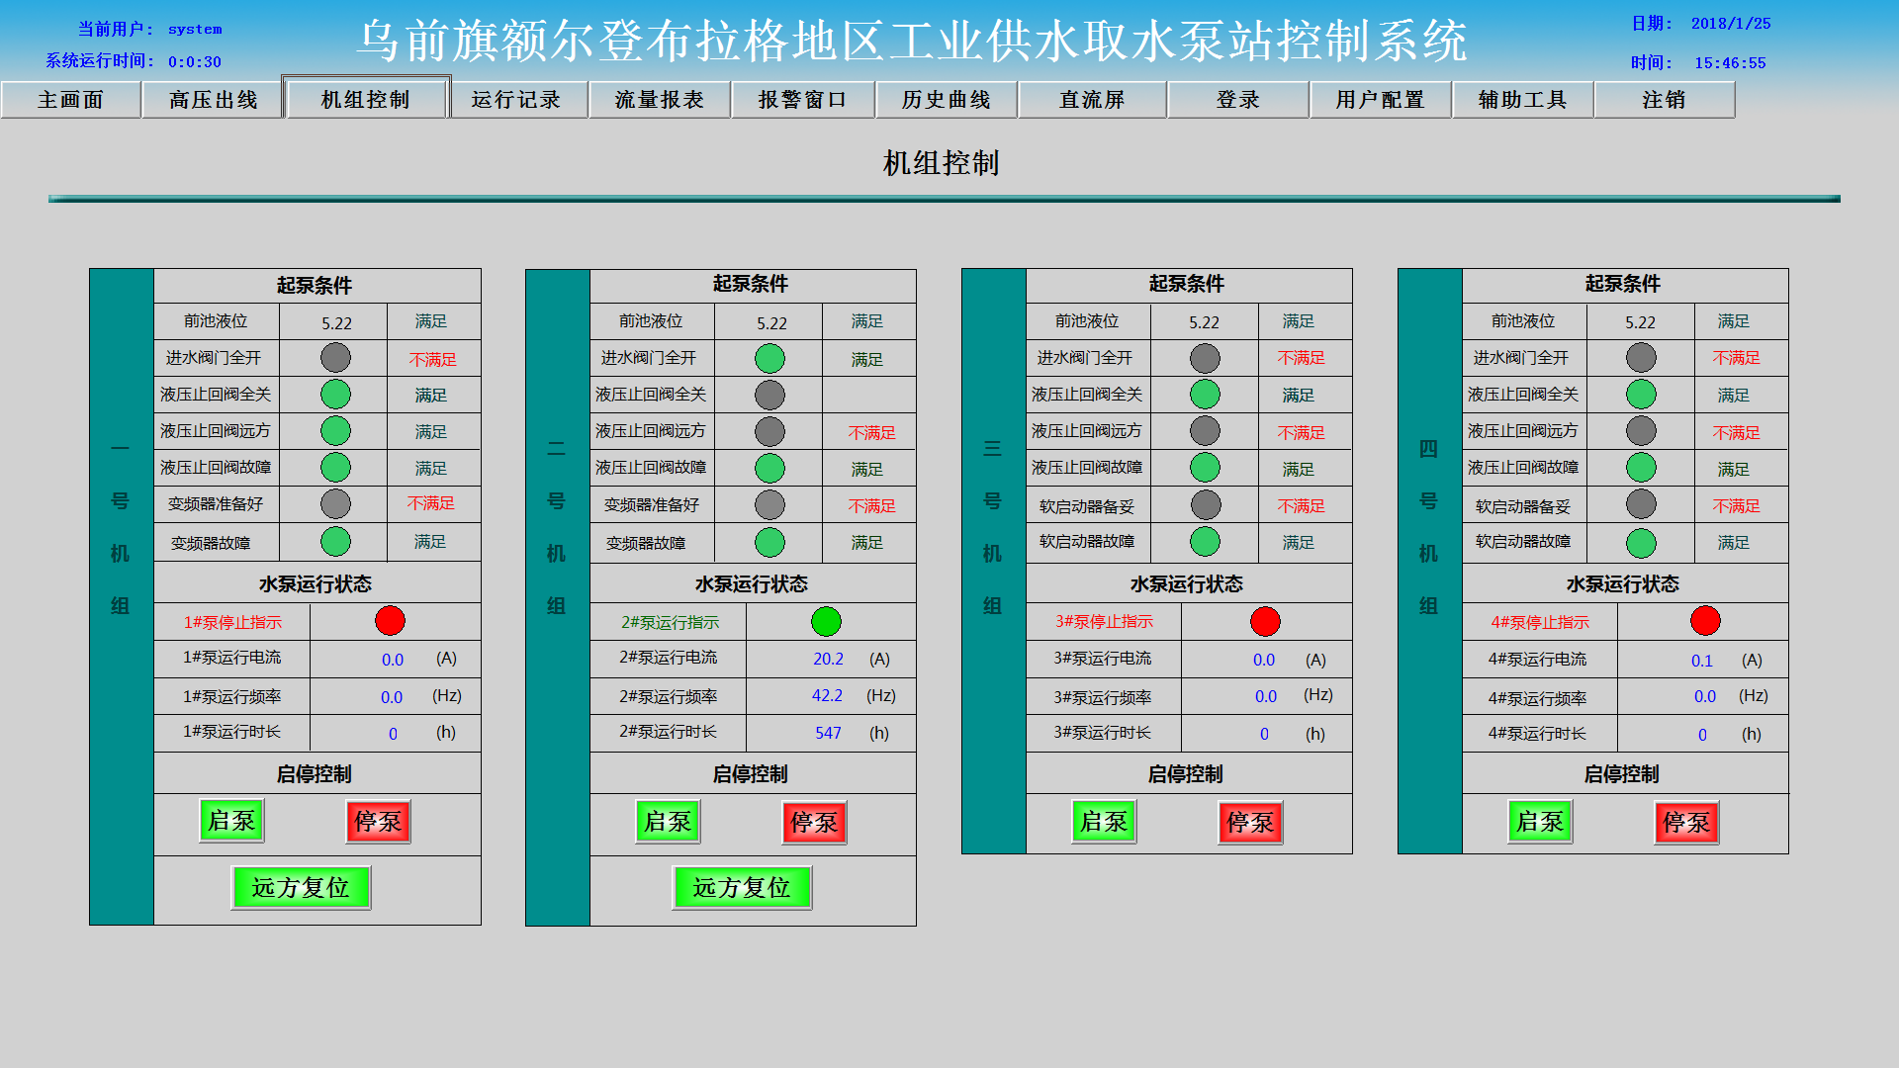Open the 主画面 main screen tab
Viewport: 1899px width, 1068px height.
(x=70, y=100)
